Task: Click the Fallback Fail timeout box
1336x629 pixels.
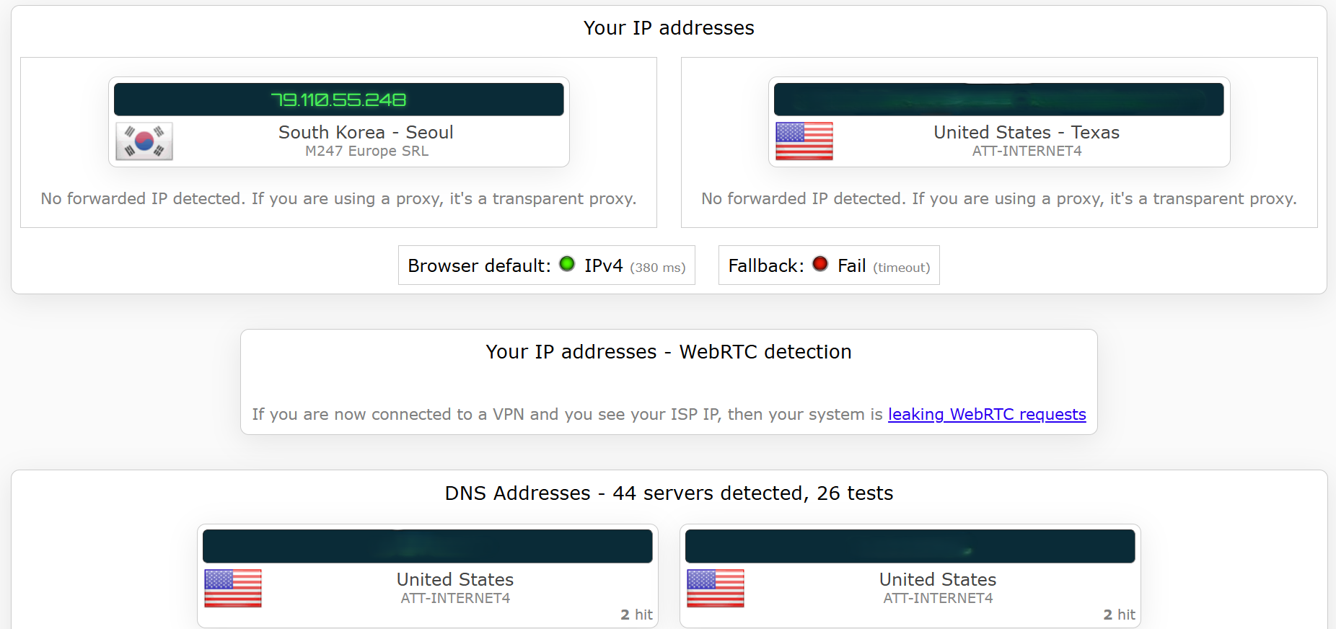Action: [x=829, y=265]
